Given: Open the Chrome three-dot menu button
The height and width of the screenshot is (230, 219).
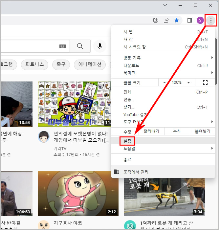Looking at the screenshot, I should 211,20.
